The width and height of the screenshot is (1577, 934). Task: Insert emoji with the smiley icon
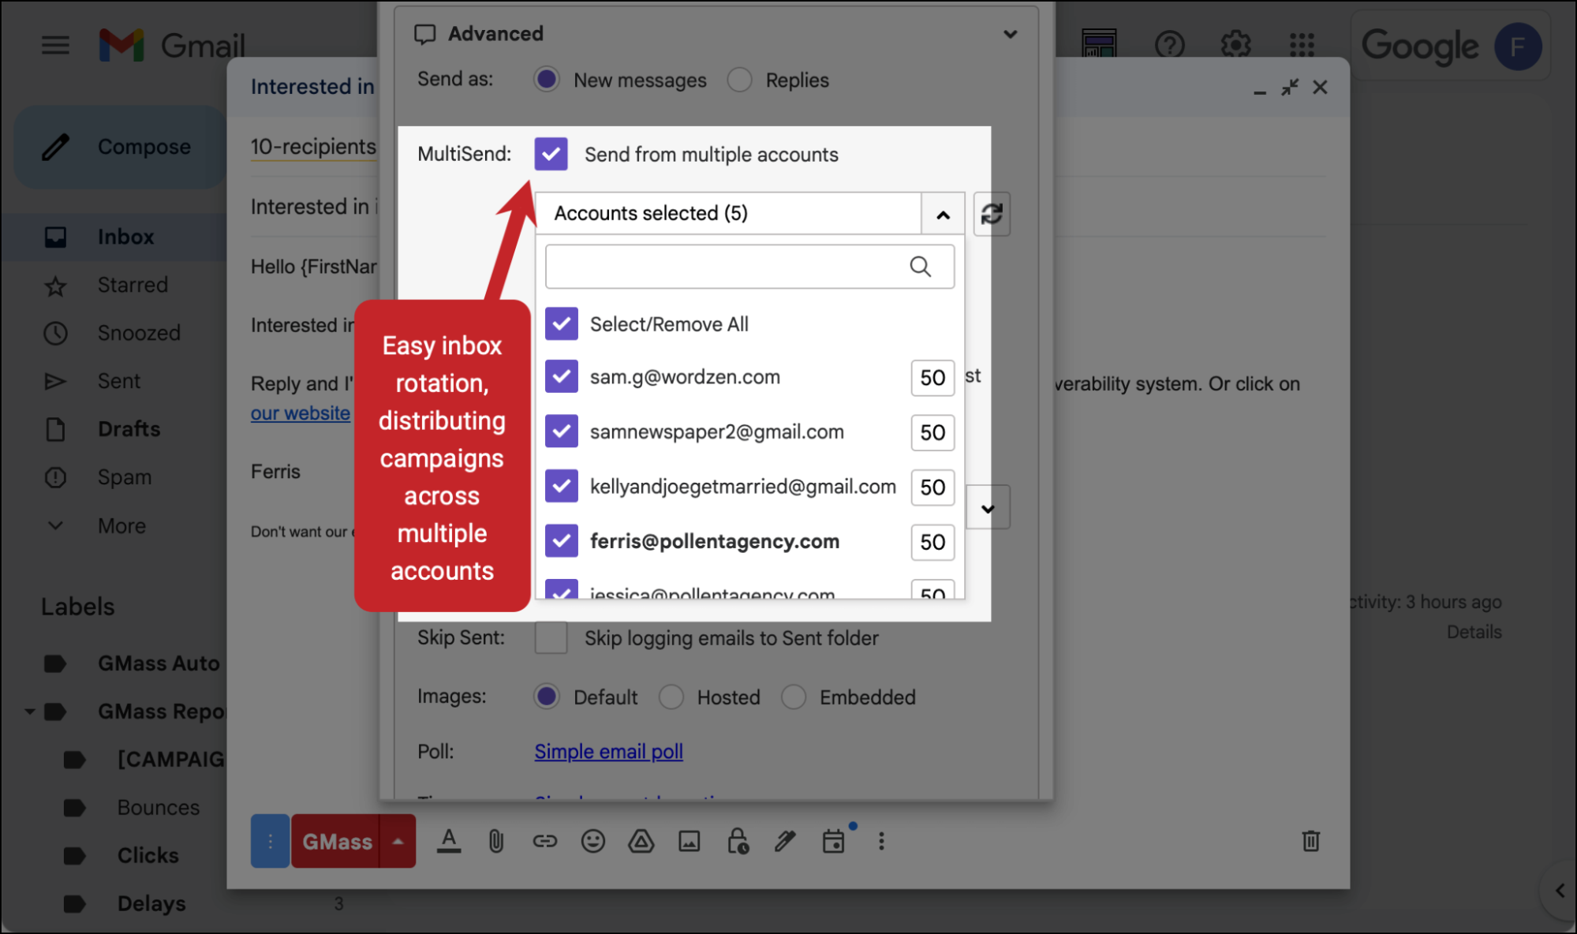tap(592, 841)
